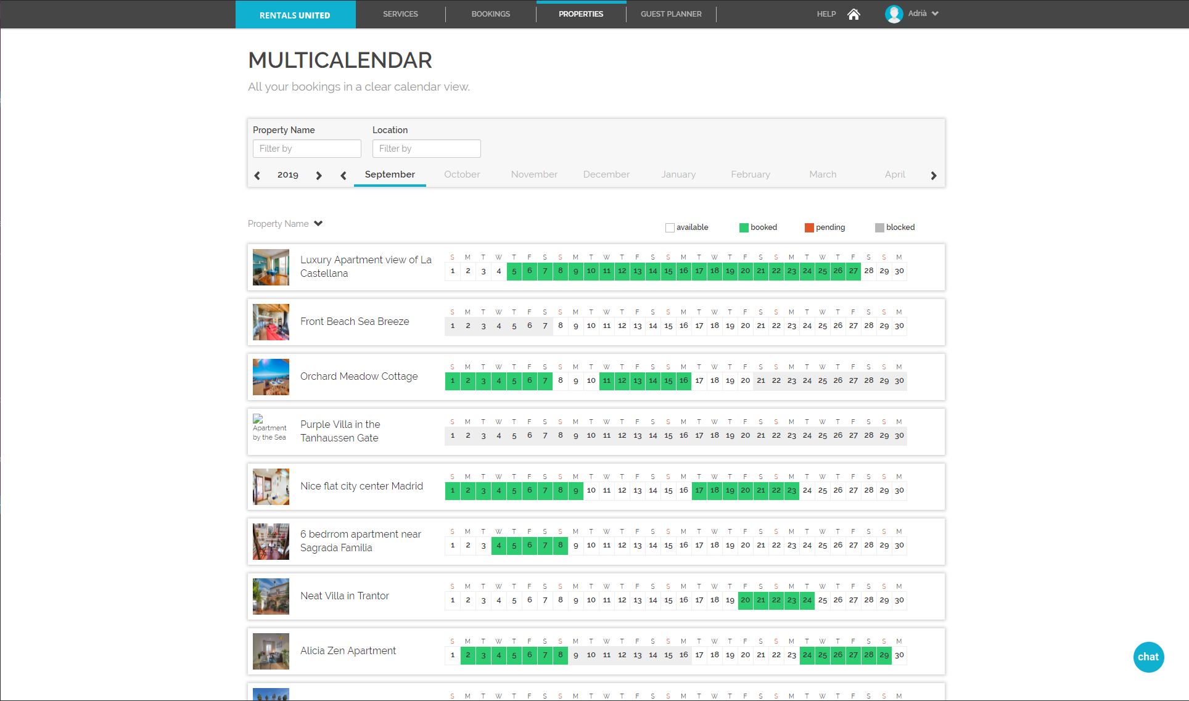Screen dimensions: 1189x701
Task: Go to previous year arrow
Action: pos(257,176)
